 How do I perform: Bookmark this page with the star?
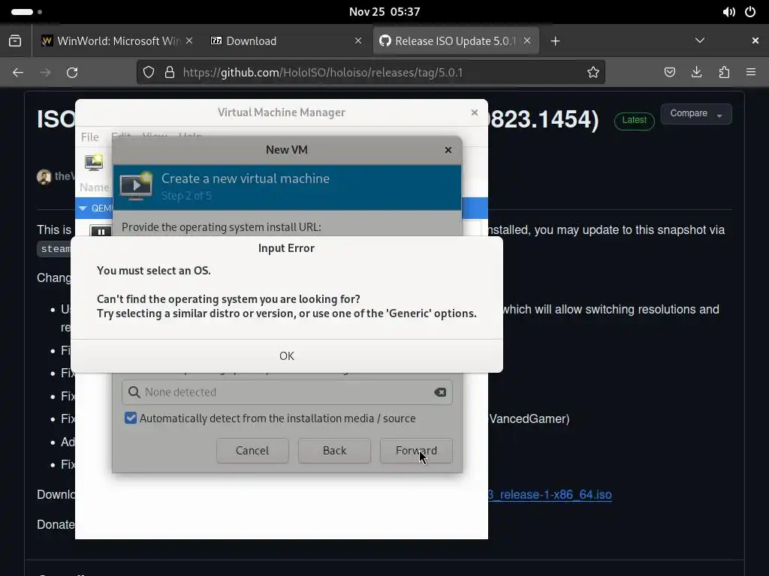coord(593,73)
